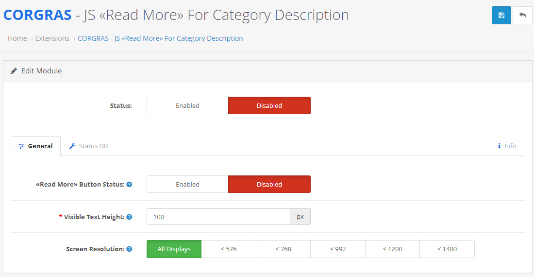Click the wrench icon on Status DB tab

point(72,146)
